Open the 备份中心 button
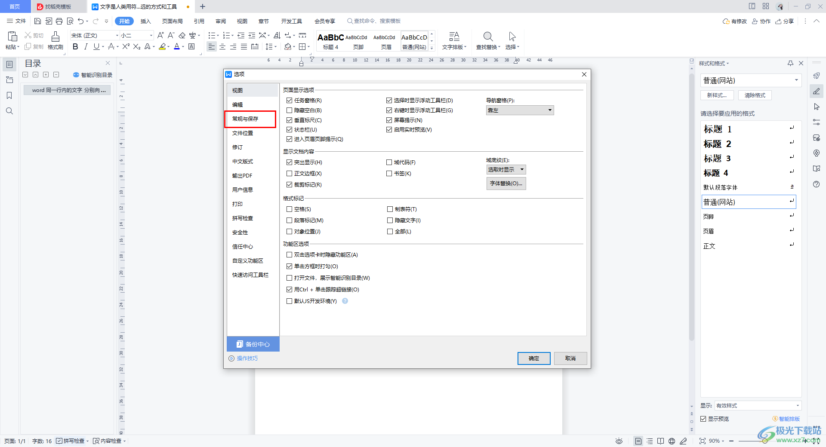This screenshot has width=826, height=447. (253, 344)
